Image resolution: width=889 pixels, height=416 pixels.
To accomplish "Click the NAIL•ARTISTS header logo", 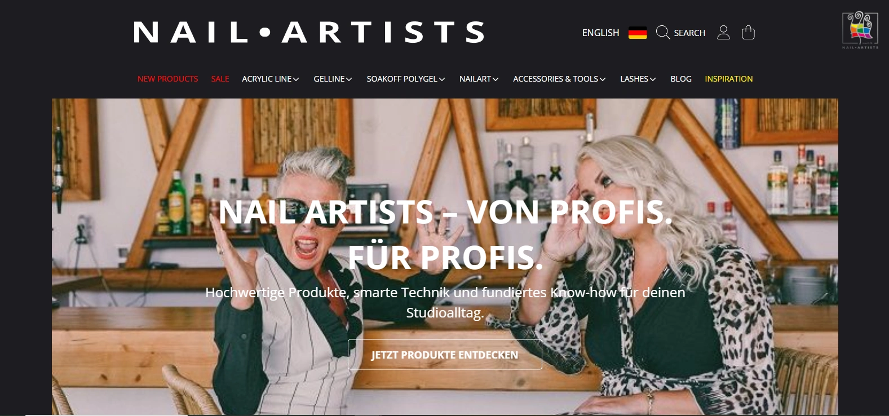I will [x=309, y=32].
